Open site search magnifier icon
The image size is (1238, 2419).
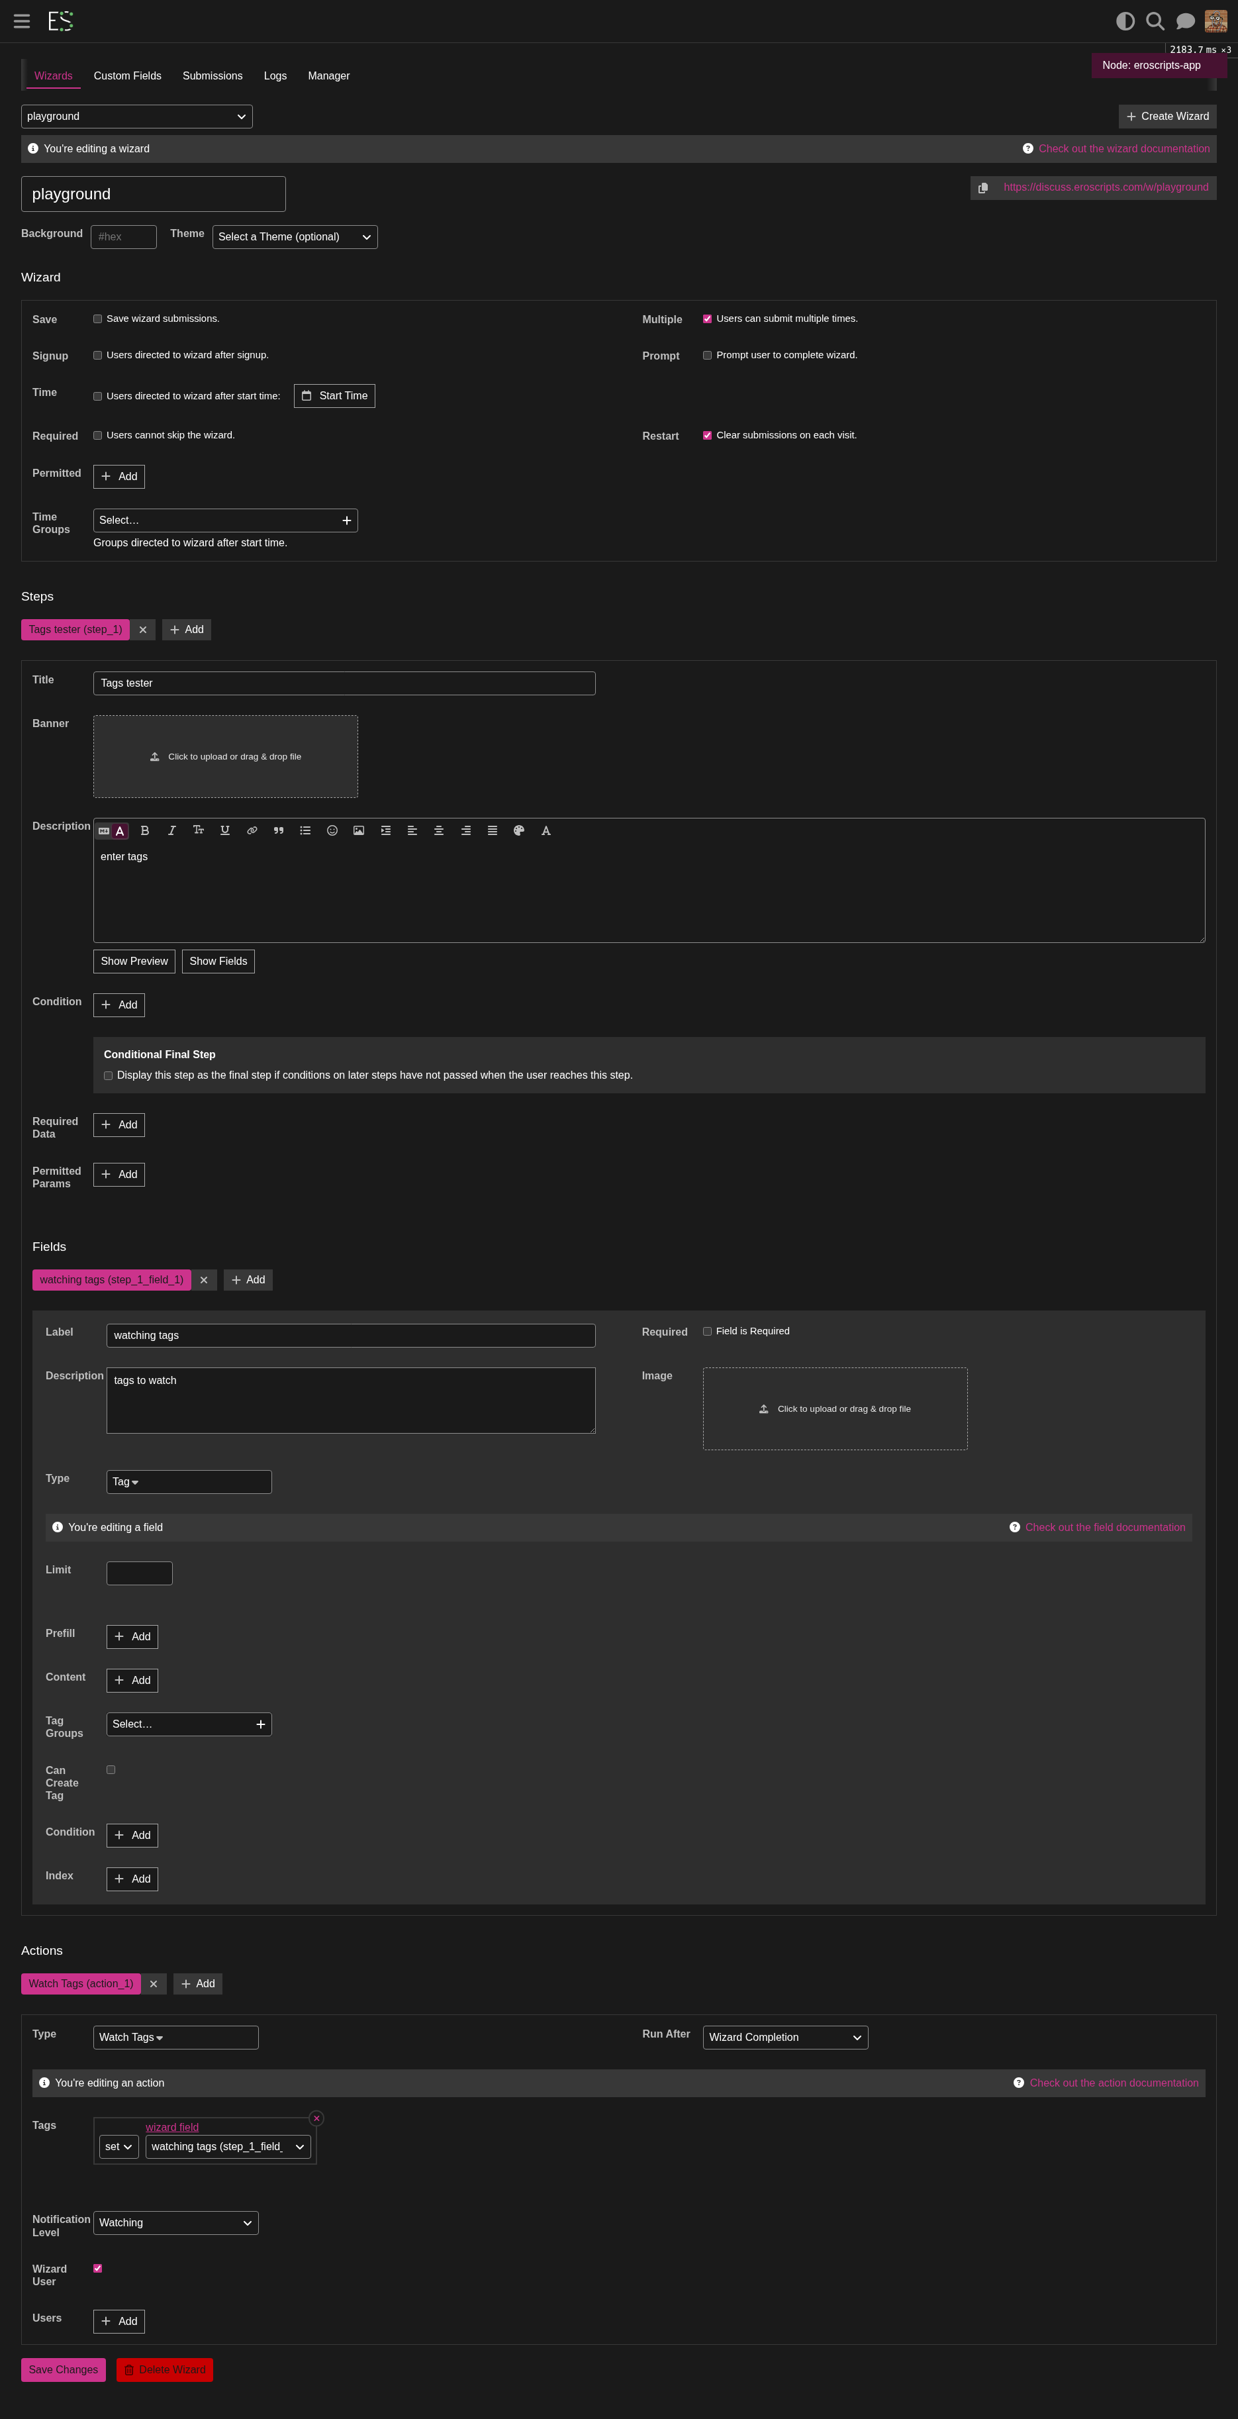point(1155,21)
